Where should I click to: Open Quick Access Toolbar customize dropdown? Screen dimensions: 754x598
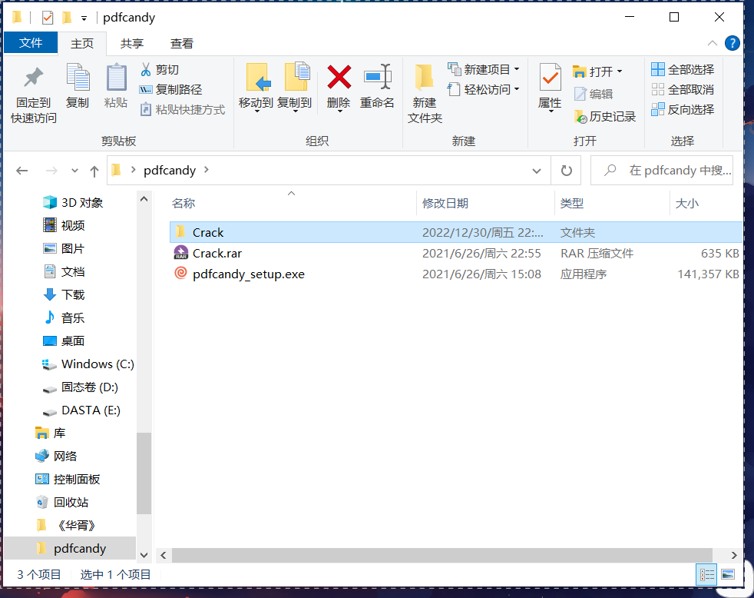point(84,18)
